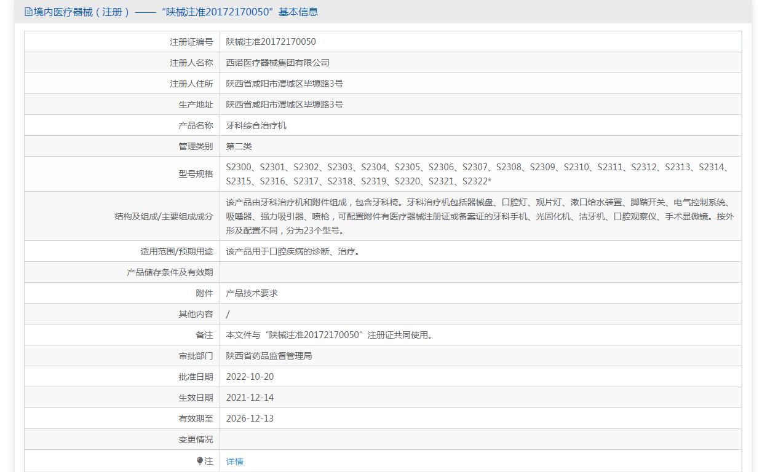
Task: Click the 批准日期 label
Action: 196,377
